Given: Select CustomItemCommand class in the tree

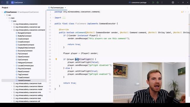Looking at the screenshot, I should point(26,45).
